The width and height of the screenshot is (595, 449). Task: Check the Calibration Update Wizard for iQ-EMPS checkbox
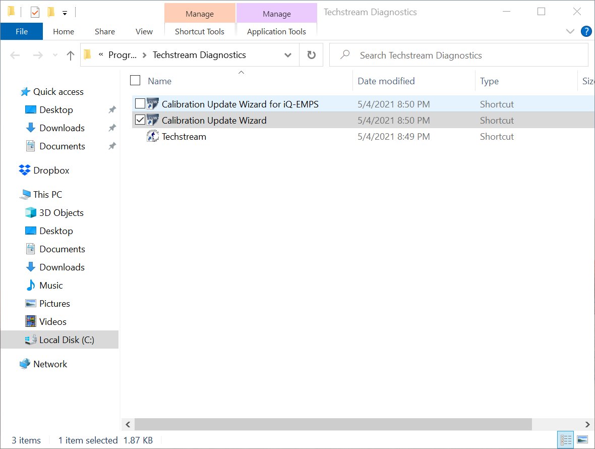(140, 103)
